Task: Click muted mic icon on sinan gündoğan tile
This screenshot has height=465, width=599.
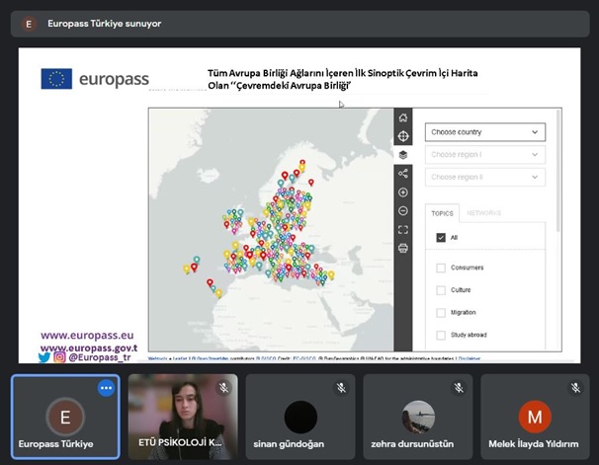Action: (x=341, y=388)
